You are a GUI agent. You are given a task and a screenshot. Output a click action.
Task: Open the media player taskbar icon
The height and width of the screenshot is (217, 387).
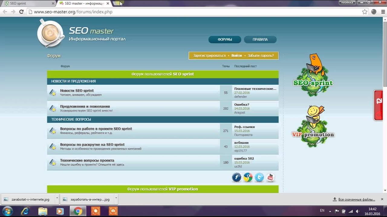click(60, 211)
